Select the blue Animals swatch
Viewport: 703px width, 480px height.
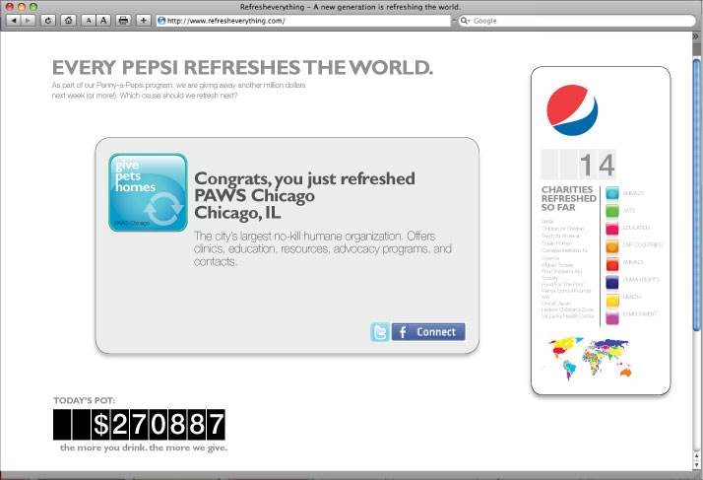(612, 193)
